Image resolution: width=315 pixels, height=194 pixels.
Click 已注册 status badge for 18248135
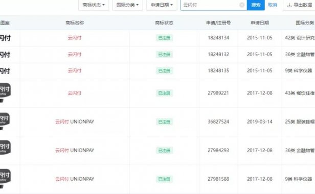164,70
